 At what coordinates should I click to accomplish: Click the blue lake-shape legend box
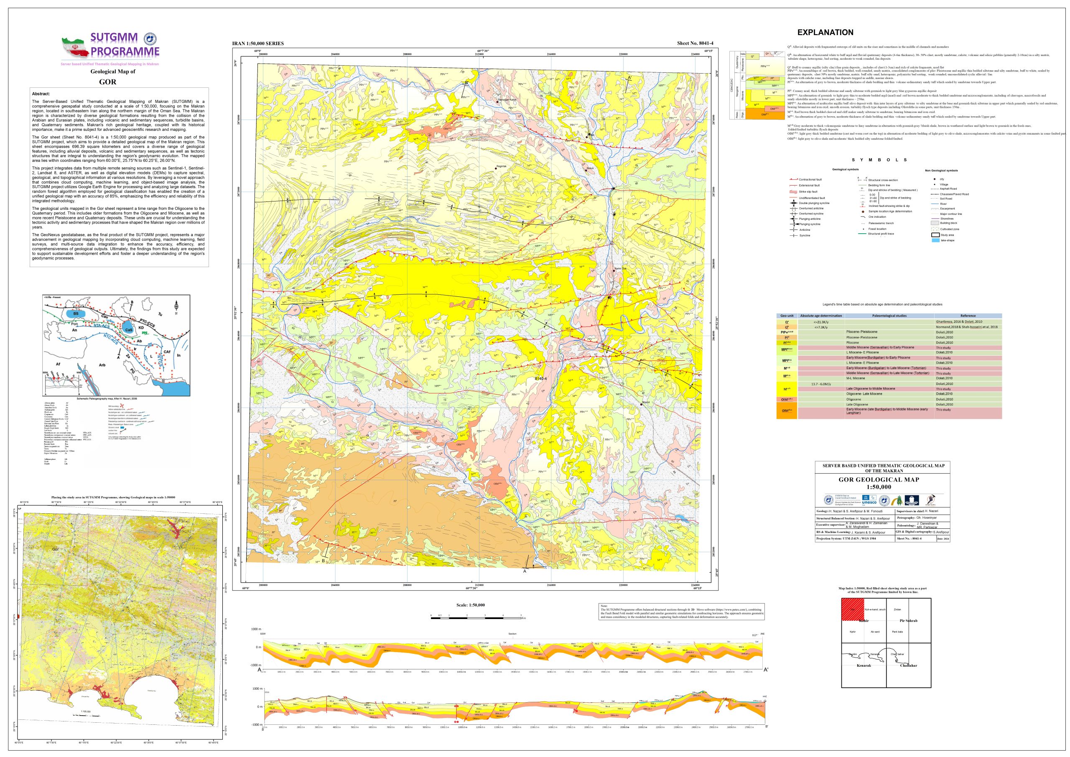(x=935, y=240)
